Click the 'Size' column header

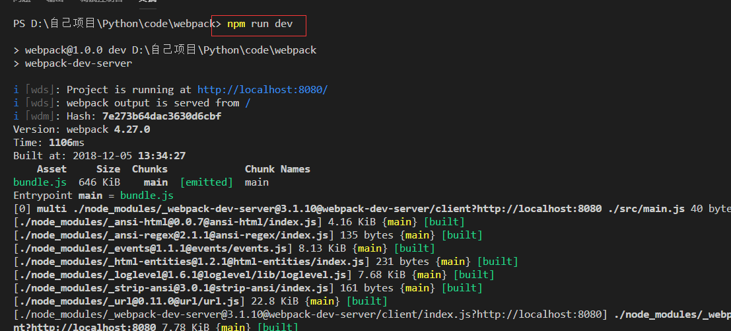108,168
